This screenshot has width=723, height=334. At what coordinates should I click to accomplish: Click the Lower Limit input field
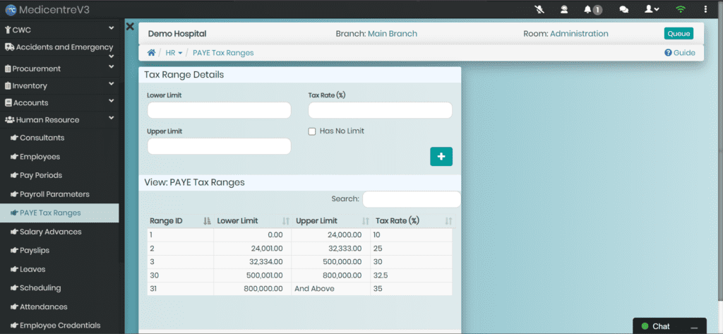tap(219, 110)
